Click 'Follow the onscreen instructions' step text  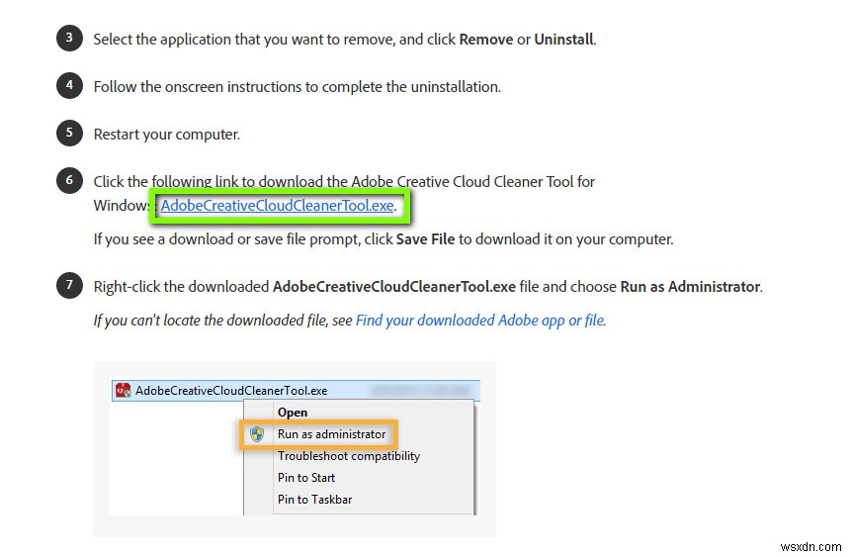coord(298,87)
